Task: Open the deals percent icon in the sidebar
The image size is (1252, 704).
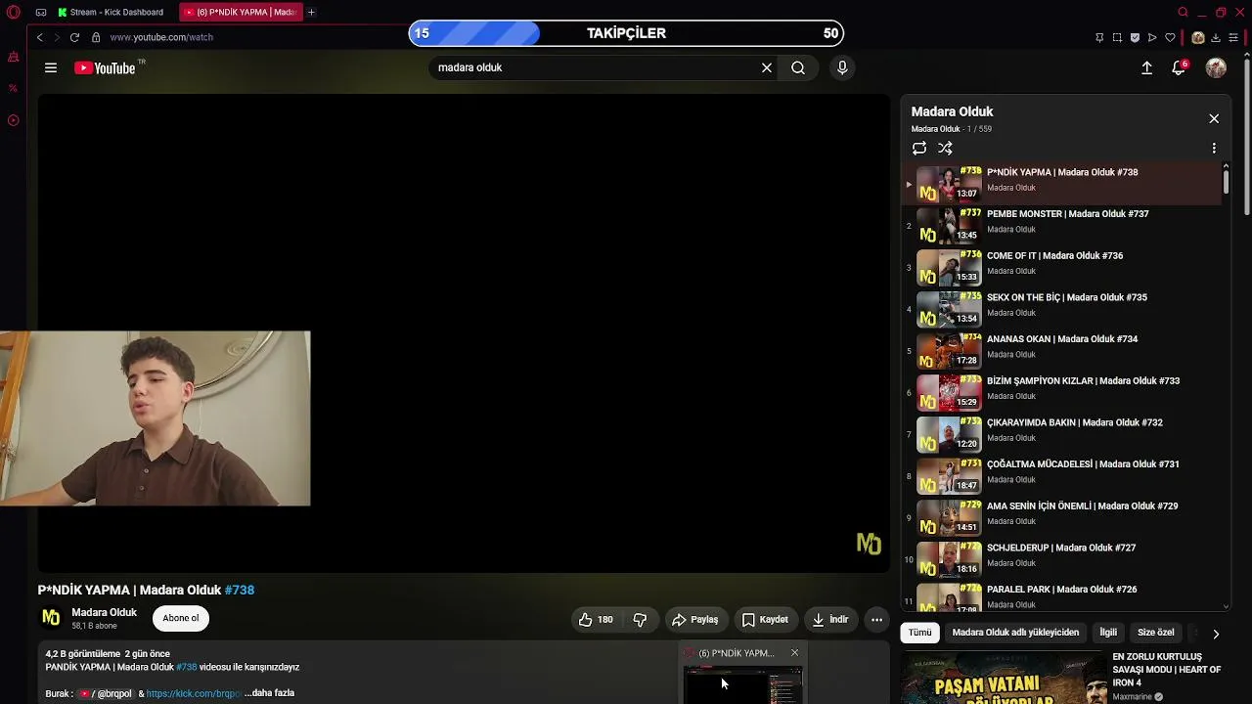Action: tap(13, 88)
